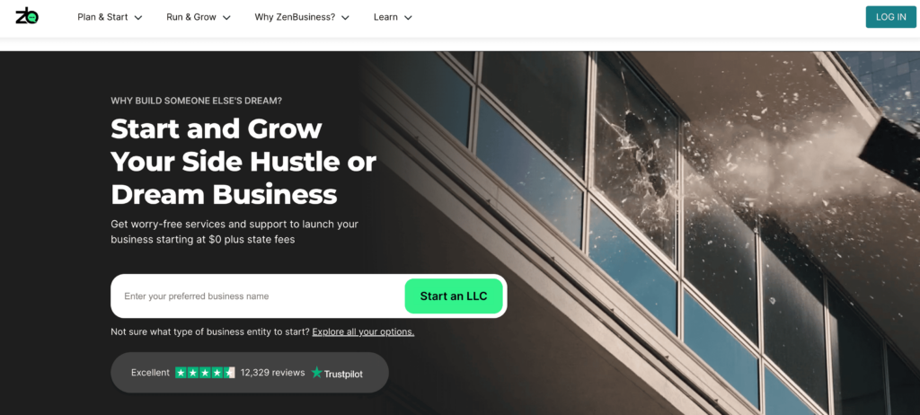Follow the Explore all your options link
Image resolution: width=920 pixels, height=415 pixels.
(363, 331)
